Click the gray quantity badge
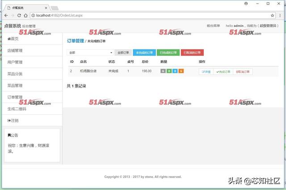The height and width of the screenshot is (190, 286). [163, 71]
